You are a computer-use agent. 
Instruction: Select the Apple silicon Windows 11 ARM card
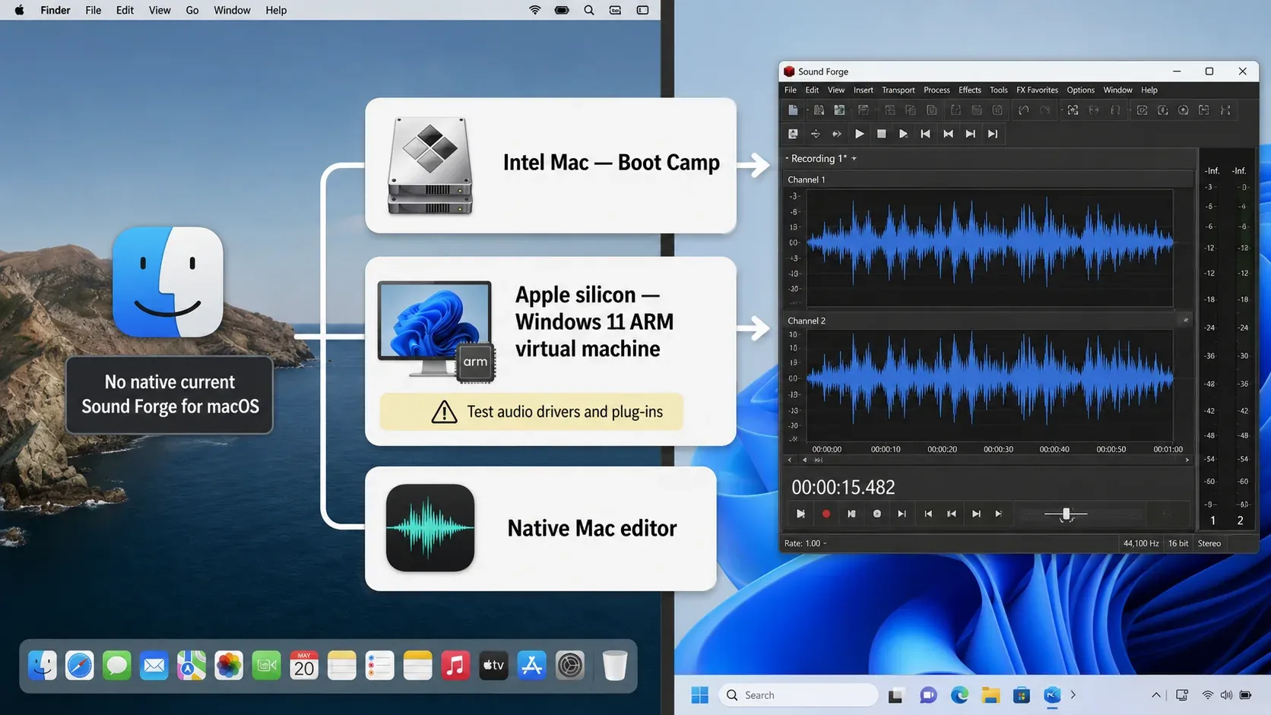[550, 351]
